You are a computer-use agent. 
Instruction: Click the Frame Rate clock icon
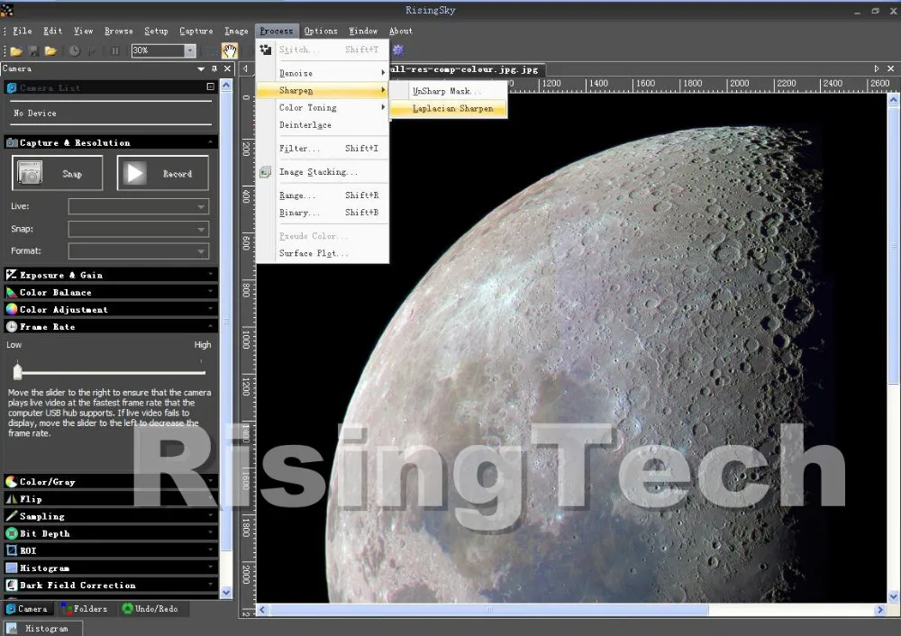click(11, 326)
